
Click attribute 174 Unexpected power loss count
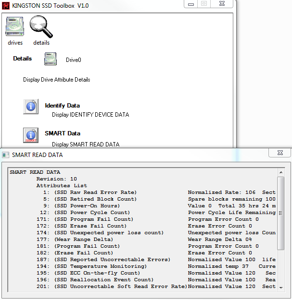click(100, 233)
